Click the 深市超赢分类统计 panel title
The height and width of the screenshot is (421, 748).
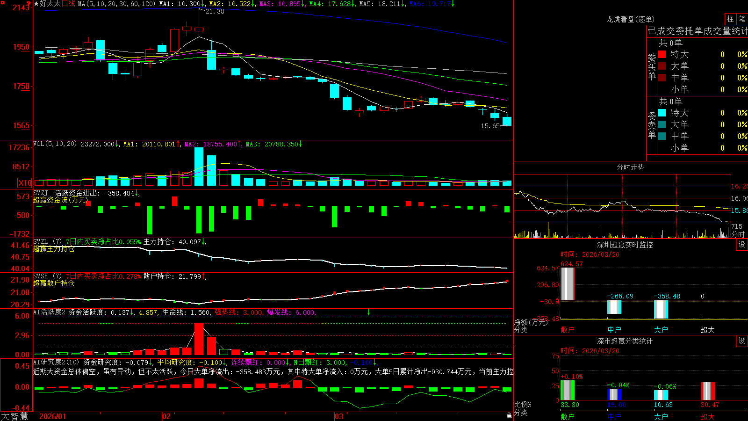(625, 341)
